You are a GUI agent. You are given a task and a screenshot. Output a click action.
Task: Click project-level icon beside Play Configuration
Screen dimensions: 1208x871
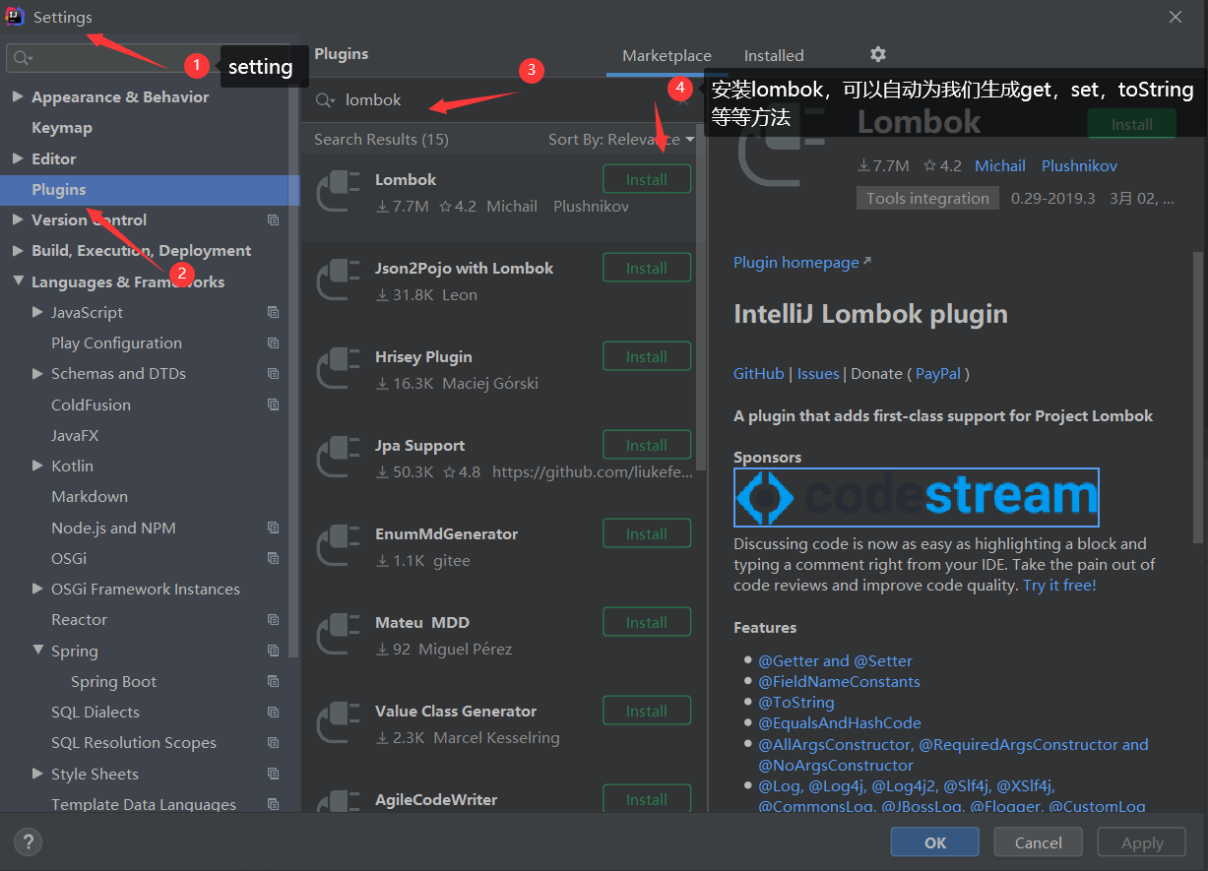(274, 343)
